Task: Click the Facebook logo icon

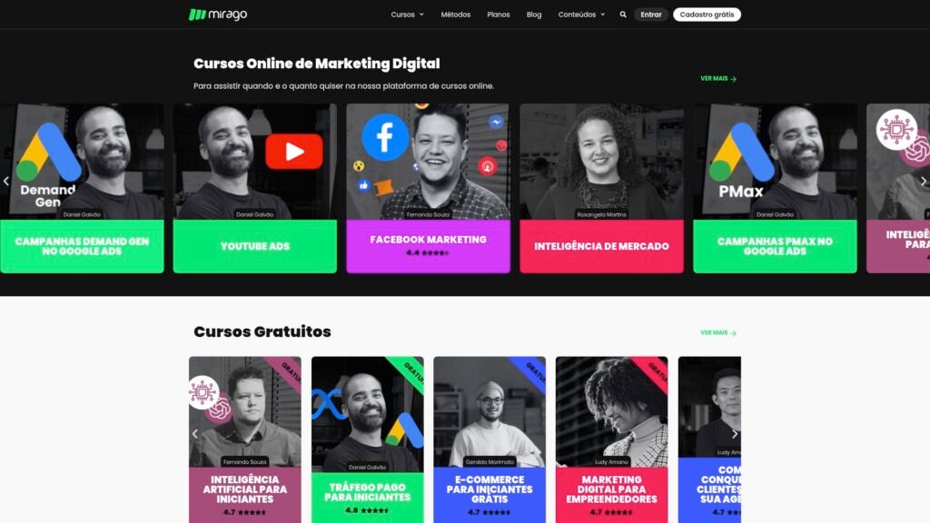Action: click(x=385, y=138)
